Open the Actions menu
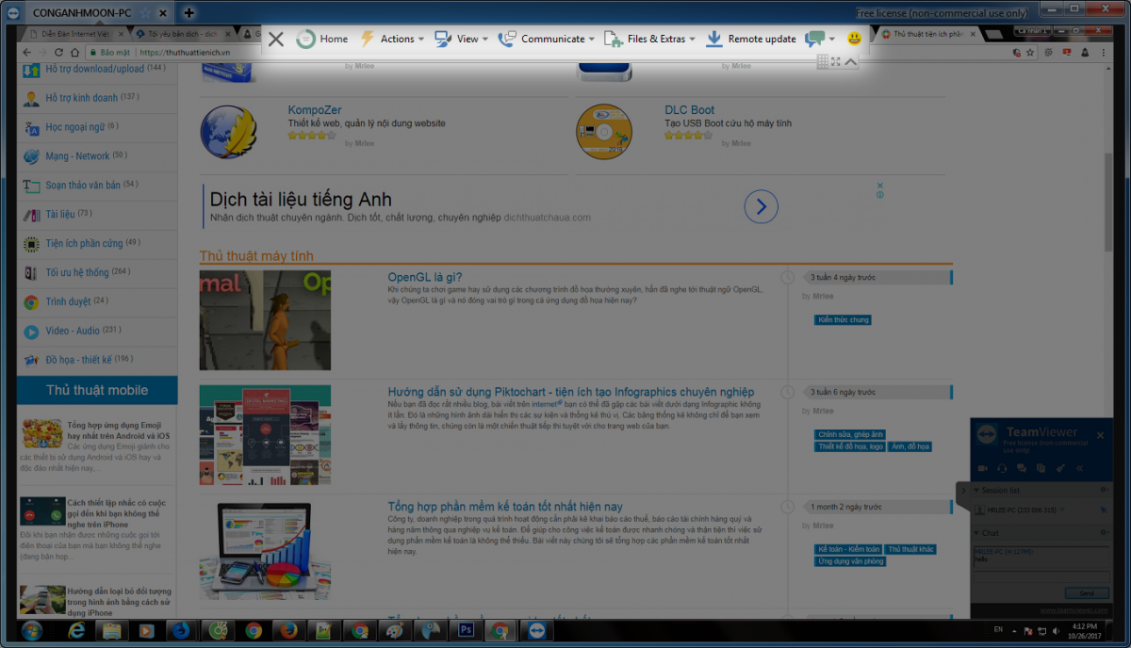 [387, 39]
